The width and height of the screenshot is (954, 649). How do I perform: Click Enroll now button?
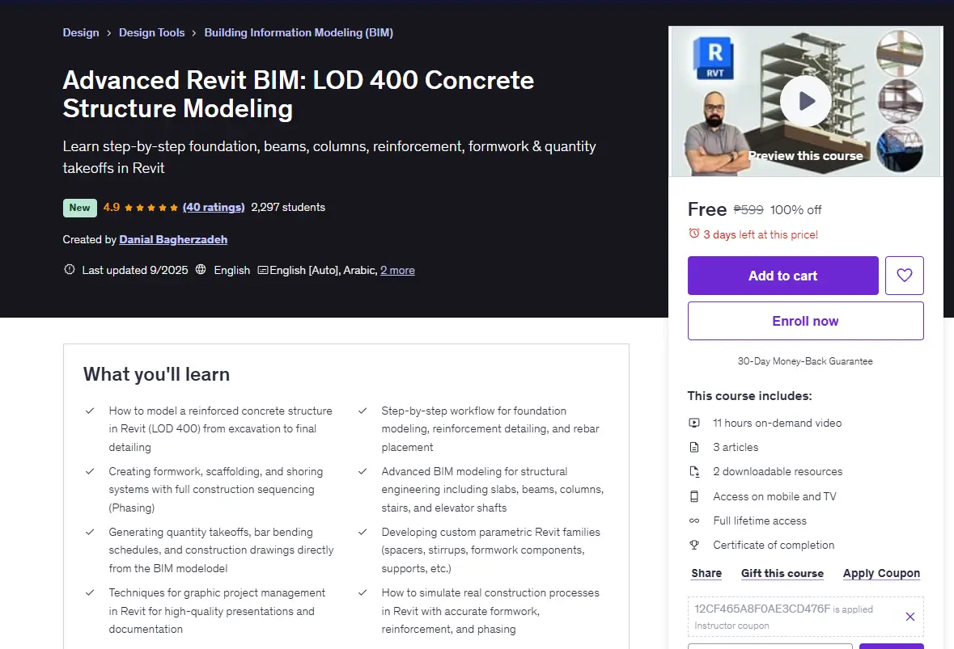[x=806, y=321]
